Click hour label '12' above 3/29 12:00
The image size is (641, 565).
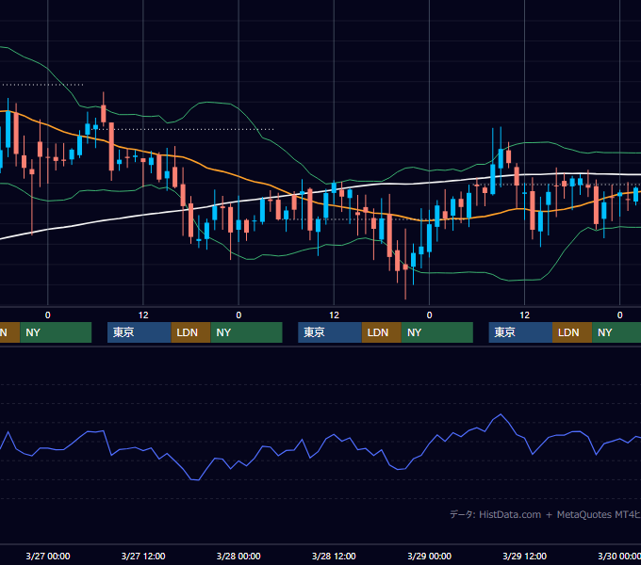coord(524,315)
